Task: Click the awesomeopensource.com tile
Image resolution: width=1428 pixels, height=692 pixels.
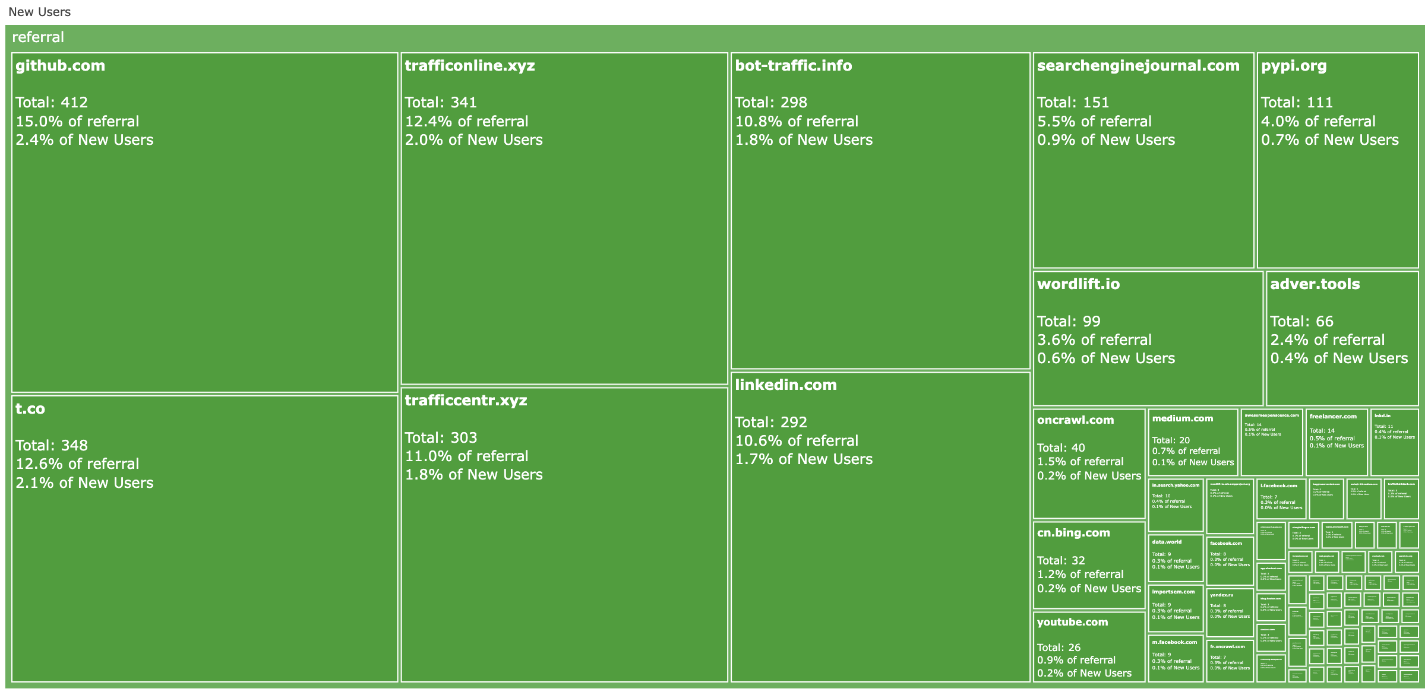Action: 1272,442
